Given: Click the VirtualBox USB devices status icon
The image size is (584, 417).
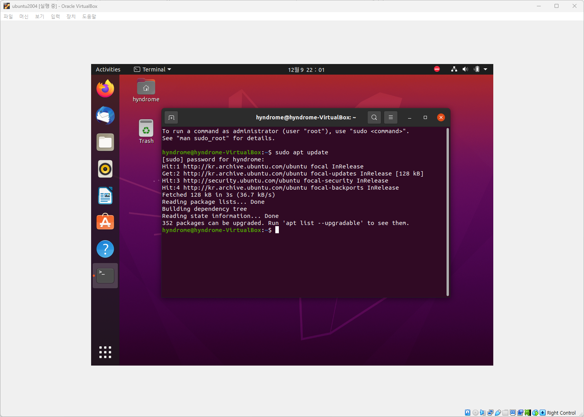Looking at the screenshot, I should coord(498,413).
